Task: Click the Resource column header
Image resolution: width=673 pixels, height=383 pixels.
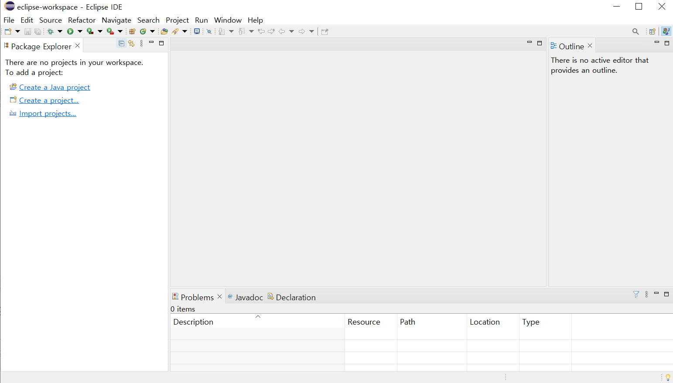Action: point(371,322)
